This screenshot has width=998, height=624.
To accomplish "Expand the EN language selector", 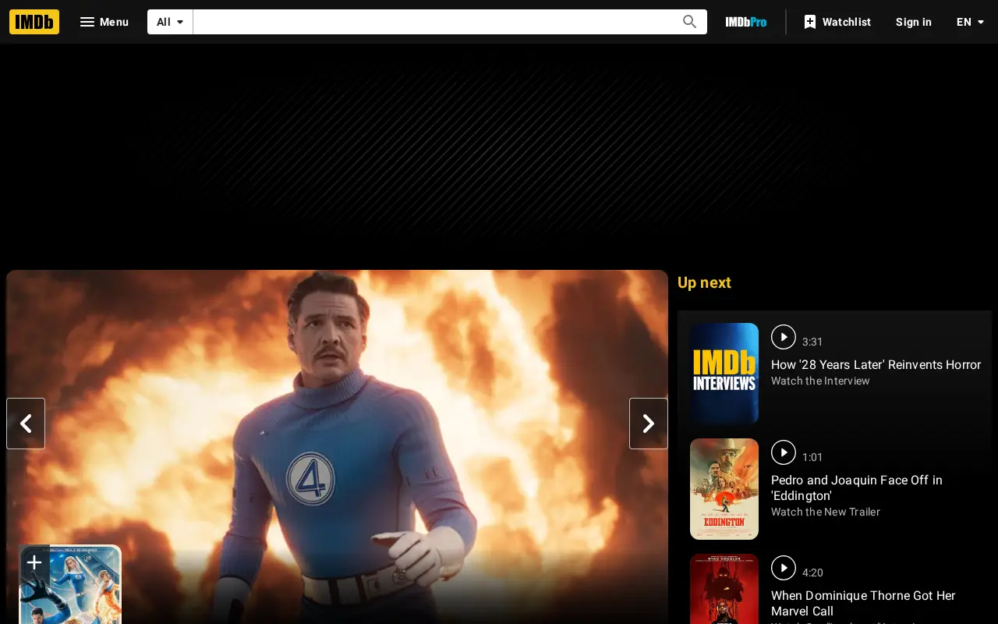I will (971, 22).
